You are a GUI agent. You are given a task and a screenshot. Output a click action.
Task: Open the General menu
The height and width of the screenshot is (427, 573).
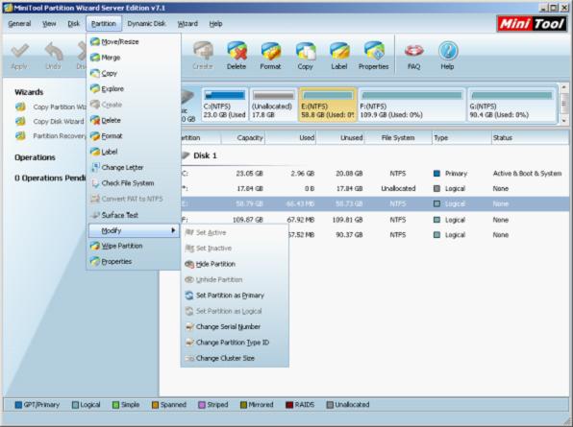(x=19, y=24)
